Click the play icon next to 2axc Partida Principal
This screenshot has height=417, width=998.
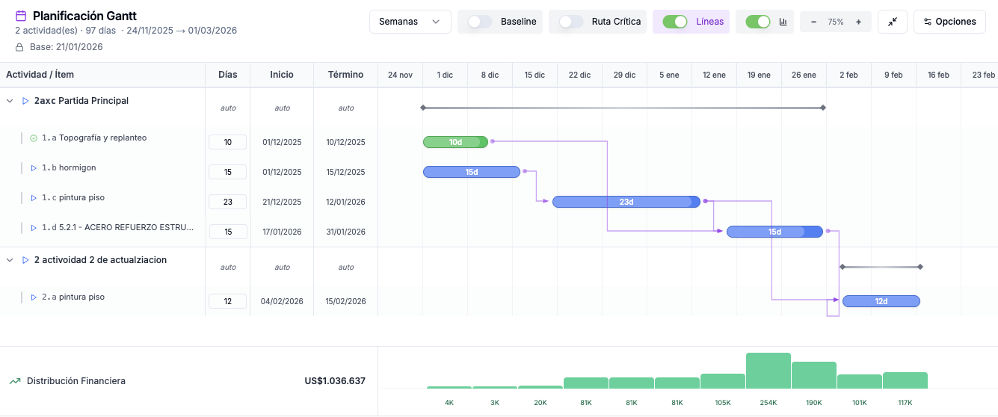coord(25,101)
